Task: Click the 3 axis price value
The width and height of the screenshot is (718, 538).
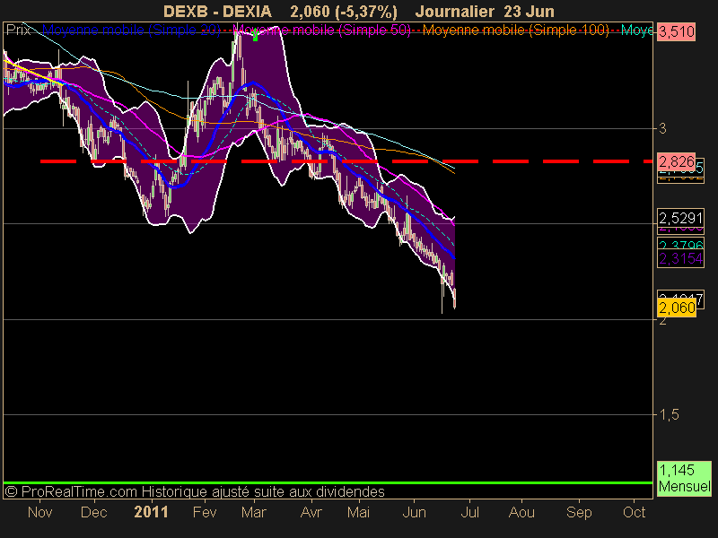Action: coord(662,128)
